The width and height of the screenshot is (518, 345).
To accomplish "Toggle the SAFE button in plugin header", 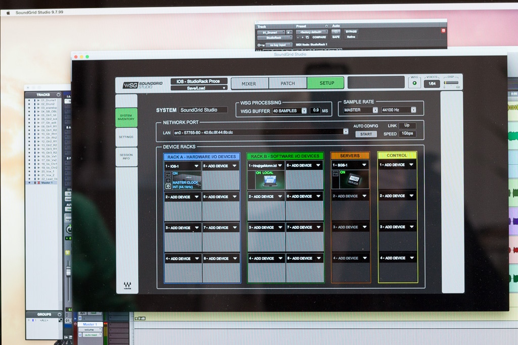I will coord(336,37).
